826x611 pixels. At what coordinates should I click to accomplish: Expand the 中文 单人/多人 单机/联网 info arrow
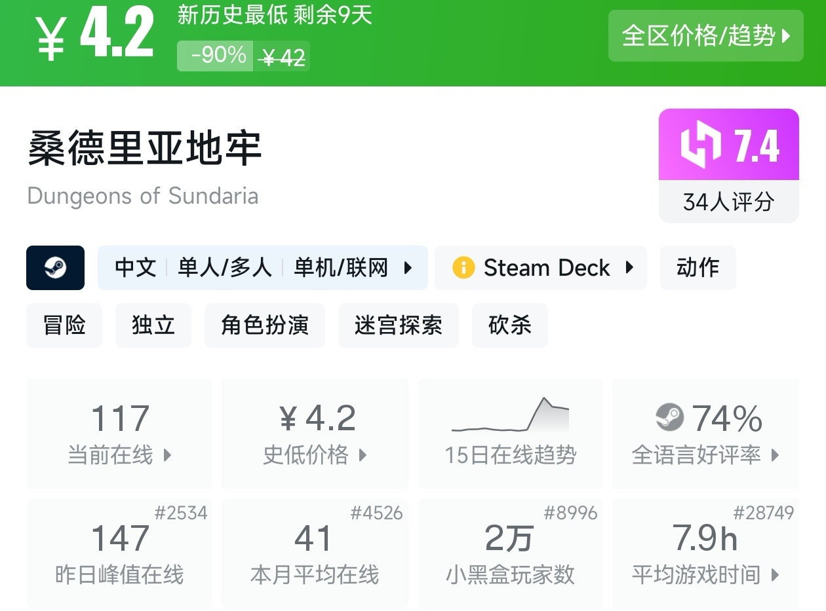[408, 268]
